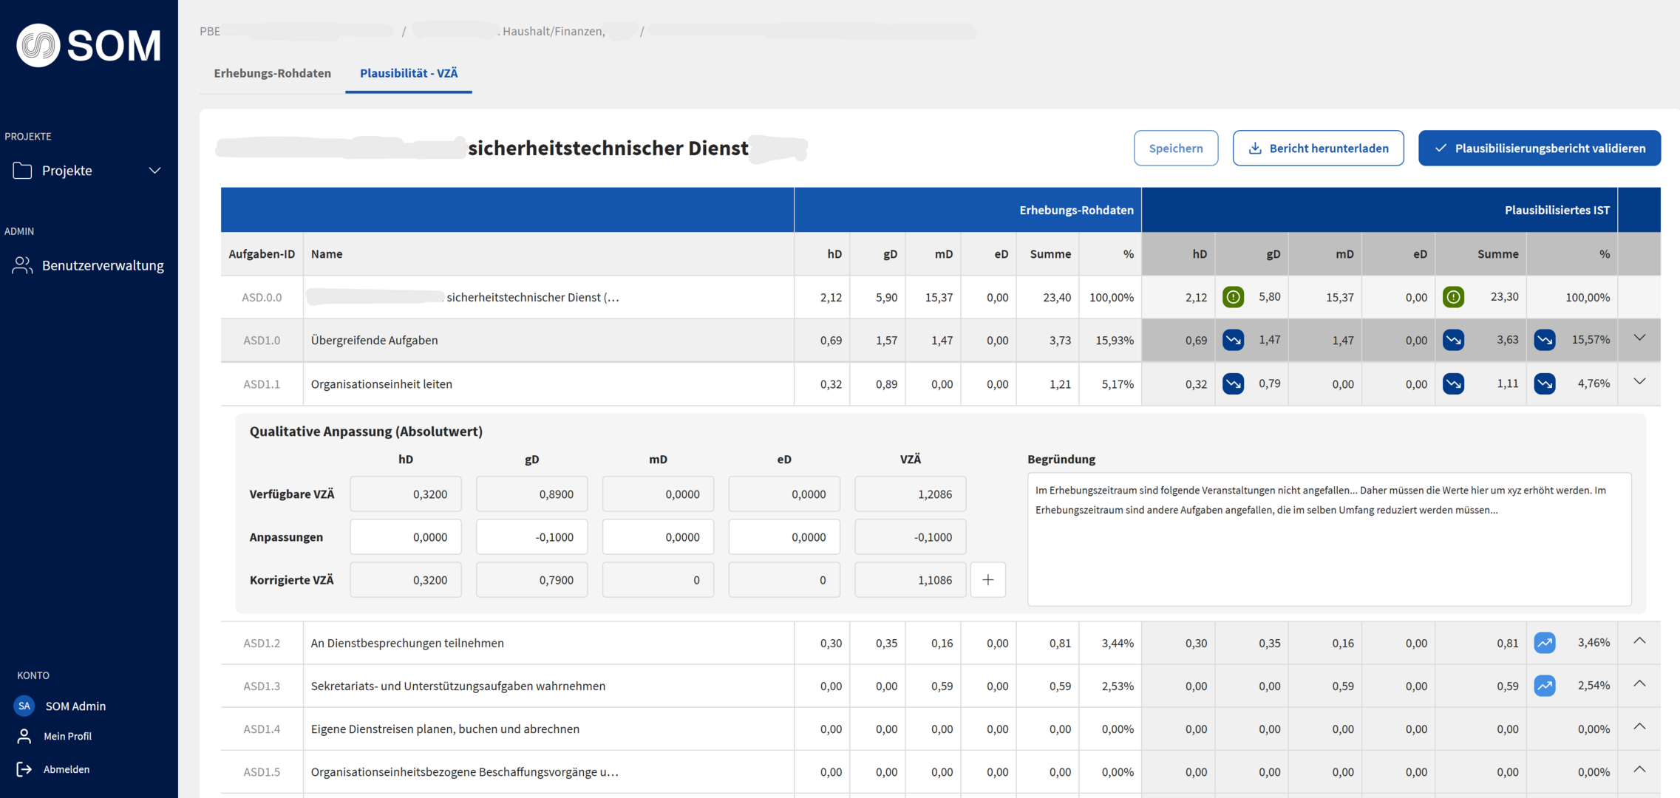Click green warning icon beside gD 5,80
Screen dimensions: 1680x798
1233,297
